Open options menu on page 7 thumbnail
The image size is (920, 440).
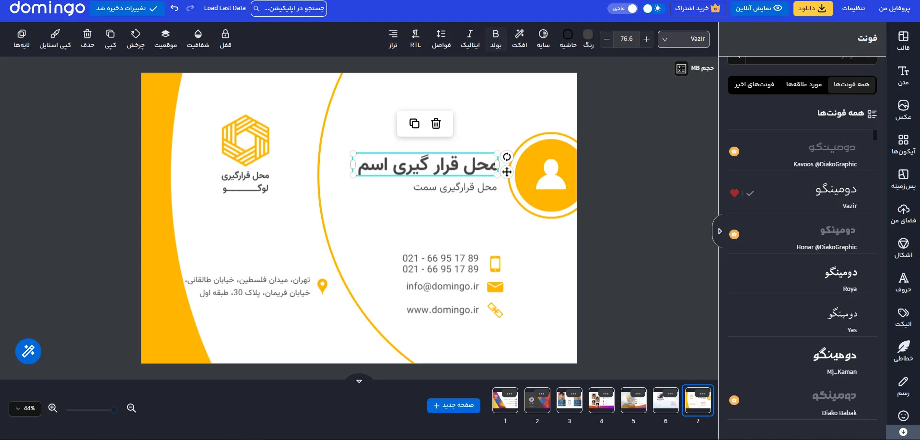[x=702, y=394]
